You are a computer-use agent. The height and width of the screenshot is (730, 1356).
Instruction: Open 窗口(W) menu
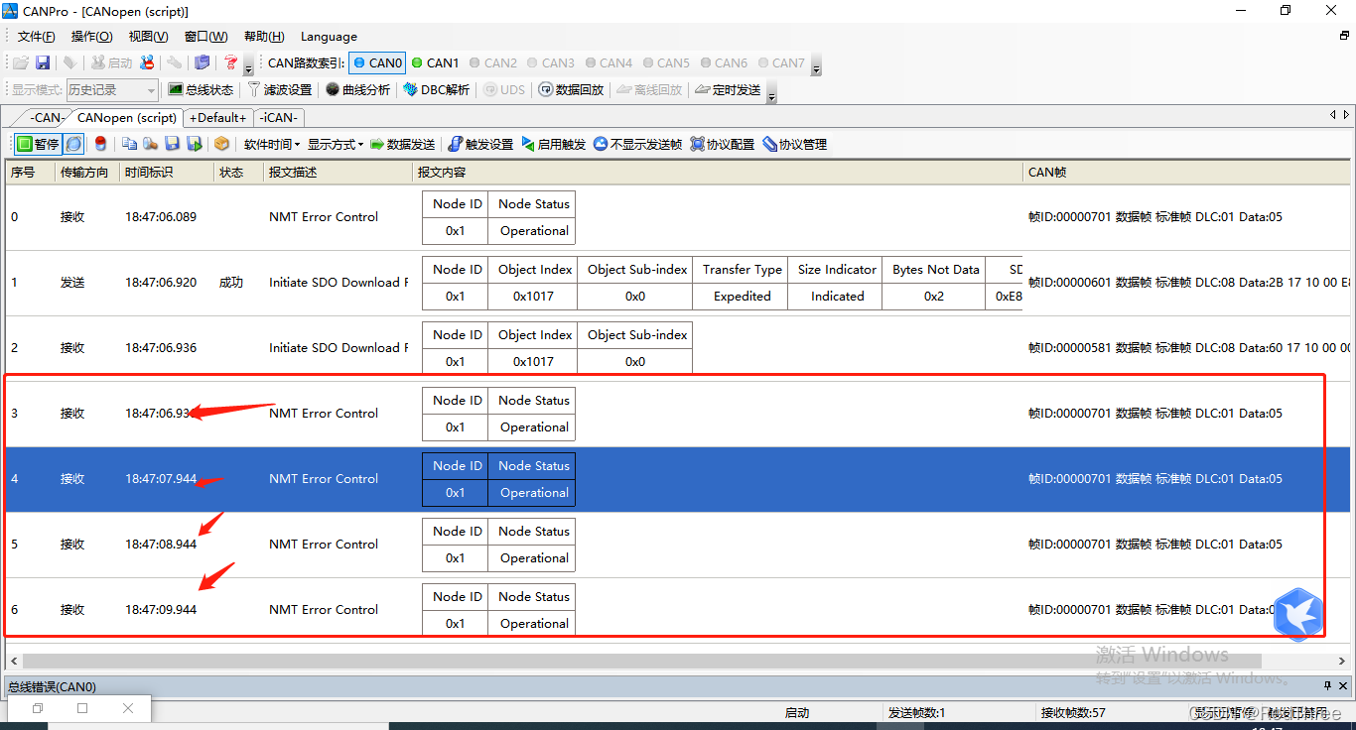point(206,36)
